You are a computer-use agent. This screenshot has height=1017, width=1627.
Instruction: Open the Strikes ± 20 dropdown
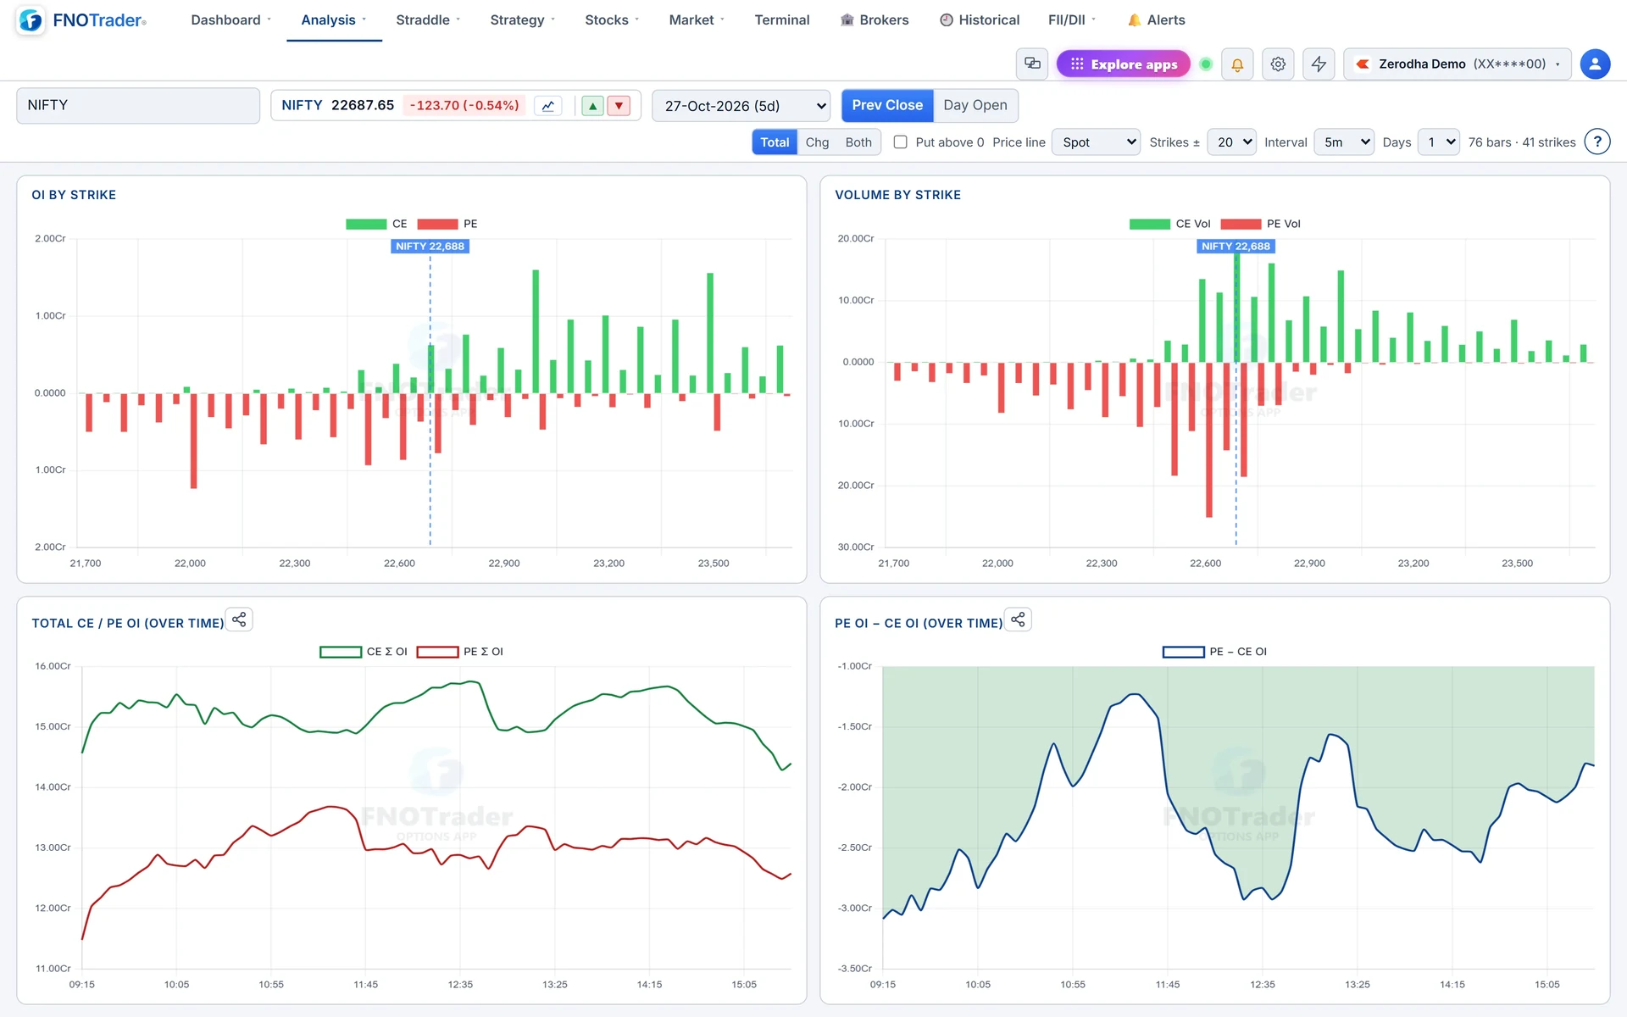click(x=1231, y=142)
